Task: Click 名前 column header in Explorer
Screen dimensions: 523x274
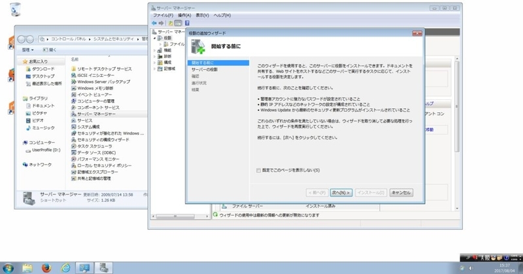Action: pyautogui.click(x=75, y=59)
